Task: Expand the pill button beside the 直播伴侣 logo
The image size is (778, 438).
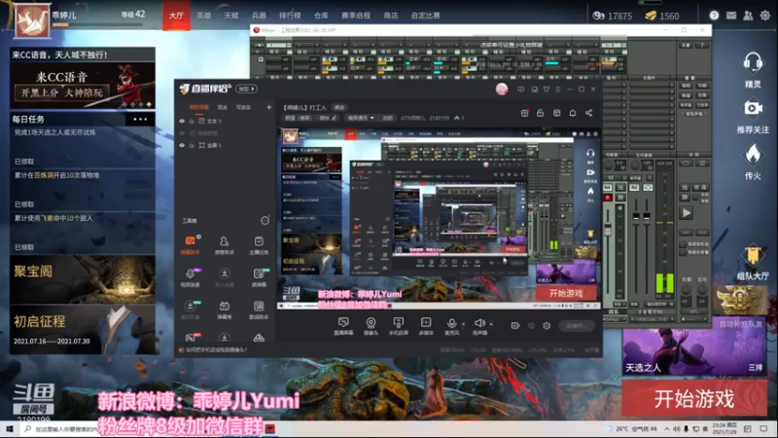Action: click(x=246, y=89)
